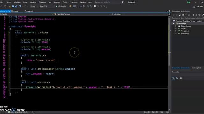The width and height of the screenshot is (204, 114).
Task: Select Solution 'FlyWeight' row in Solution Explorer
Action: pos(188,21)
